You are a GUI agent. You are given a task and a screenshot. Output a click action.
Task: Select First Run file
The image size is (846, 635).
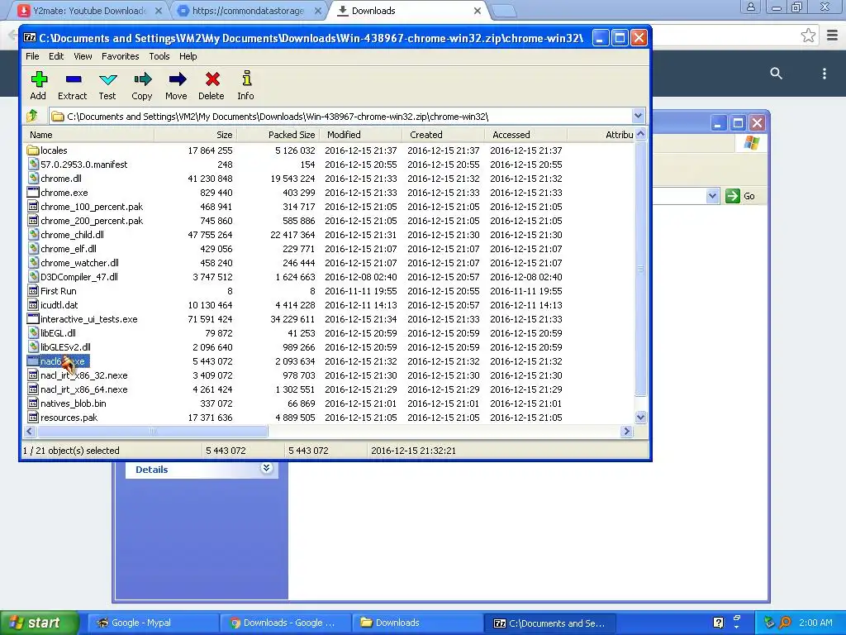click(x=59, y=290)
